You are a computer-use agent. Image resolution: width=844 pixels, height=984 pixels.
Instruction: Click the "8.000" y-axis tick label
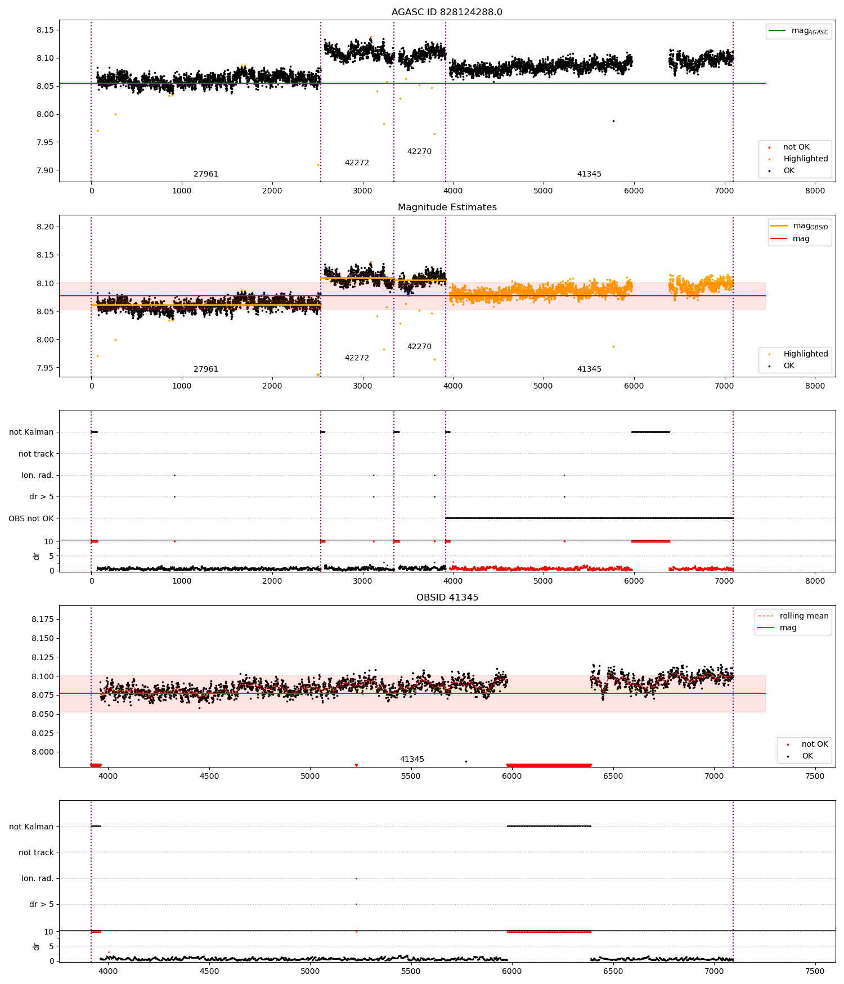43,752
